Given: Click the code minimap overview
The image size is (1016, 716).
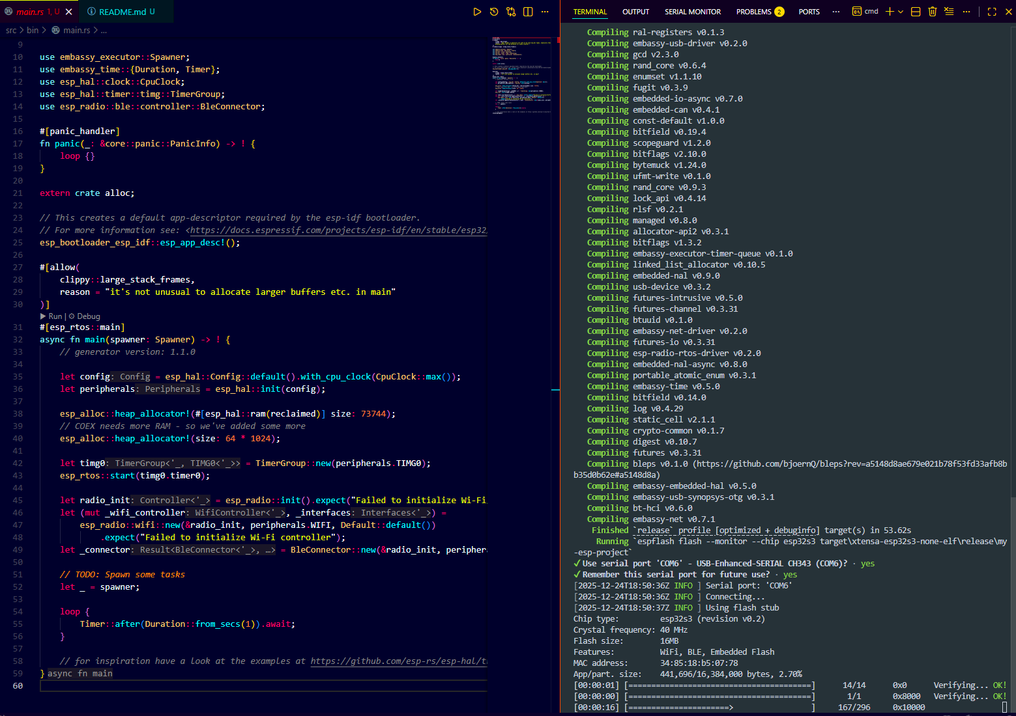Looking at the screenshot, I should tap(521, 76).
